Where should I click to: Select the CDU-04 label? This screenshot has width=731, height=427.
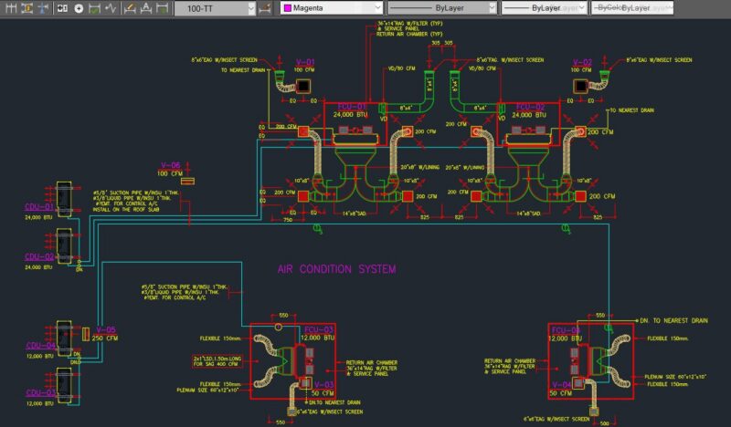(40, 346)
